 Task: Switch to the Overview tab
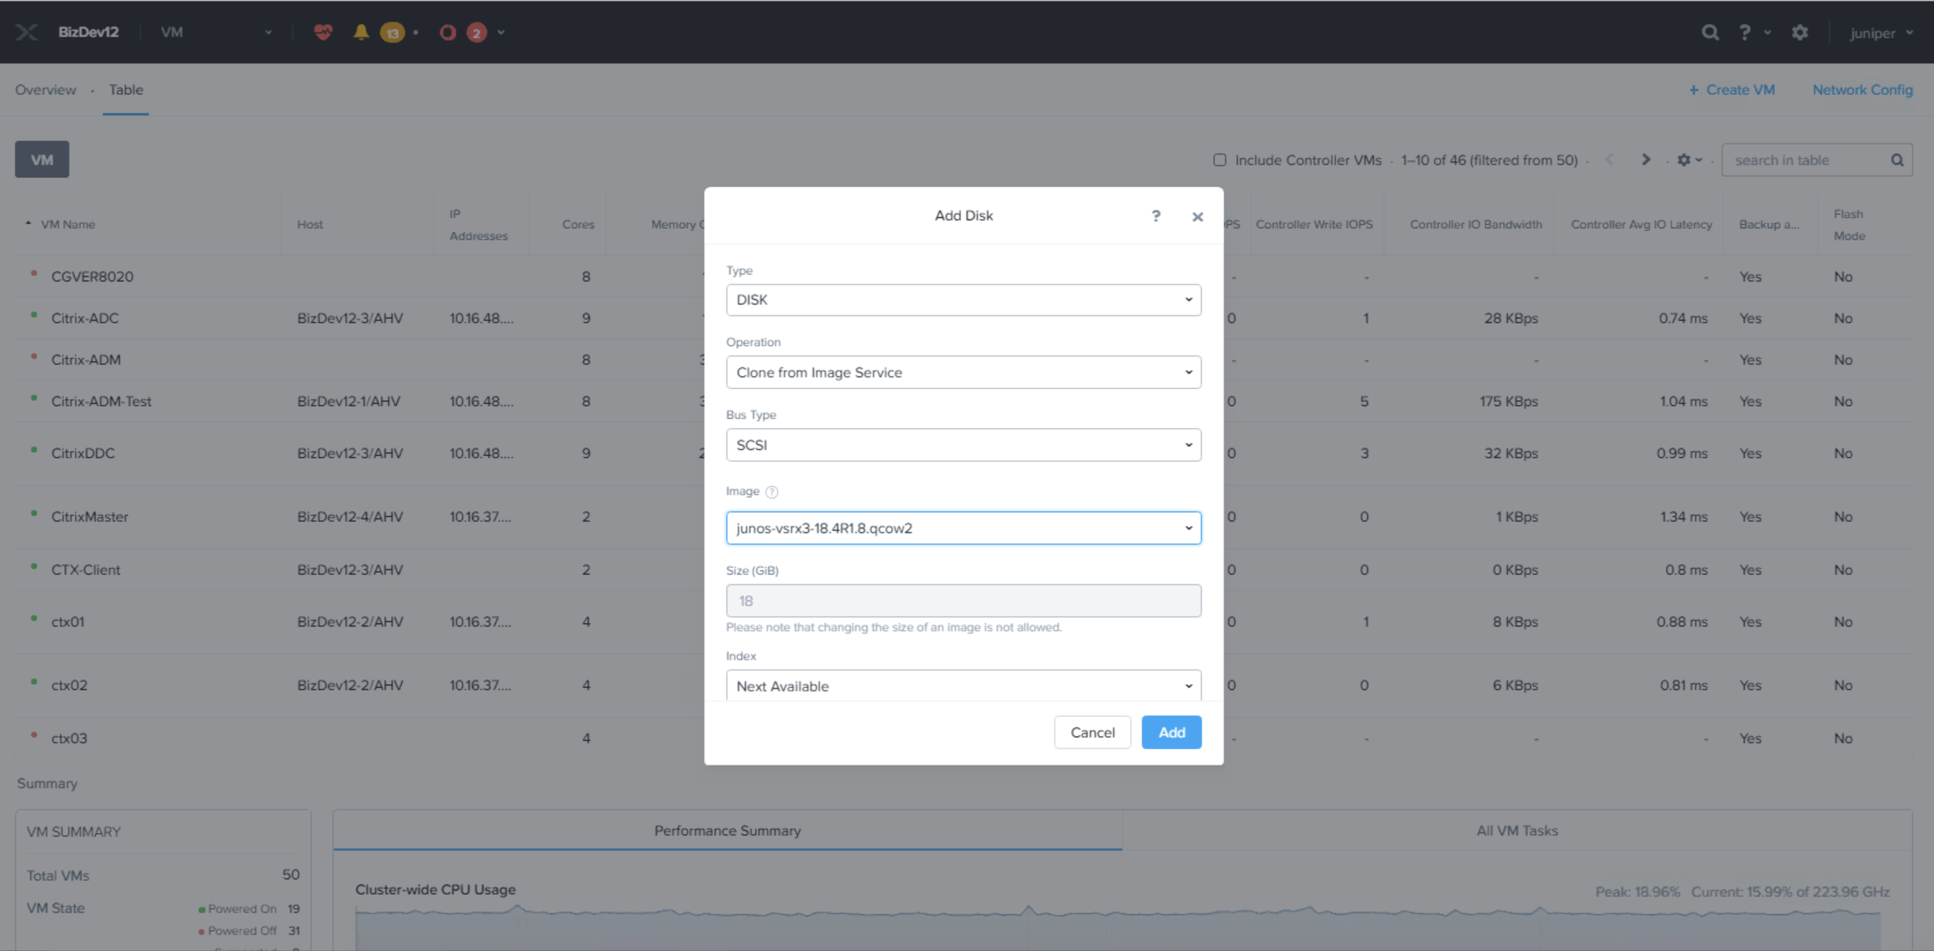point(46,90)
